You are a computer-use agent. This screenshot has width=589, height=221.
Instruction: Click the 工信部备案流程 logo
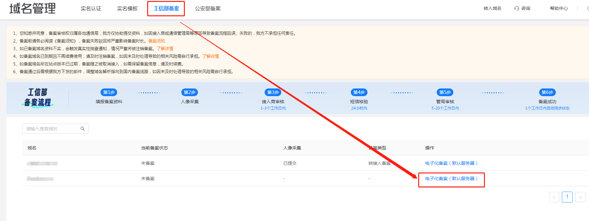click(x=38, y=98)
